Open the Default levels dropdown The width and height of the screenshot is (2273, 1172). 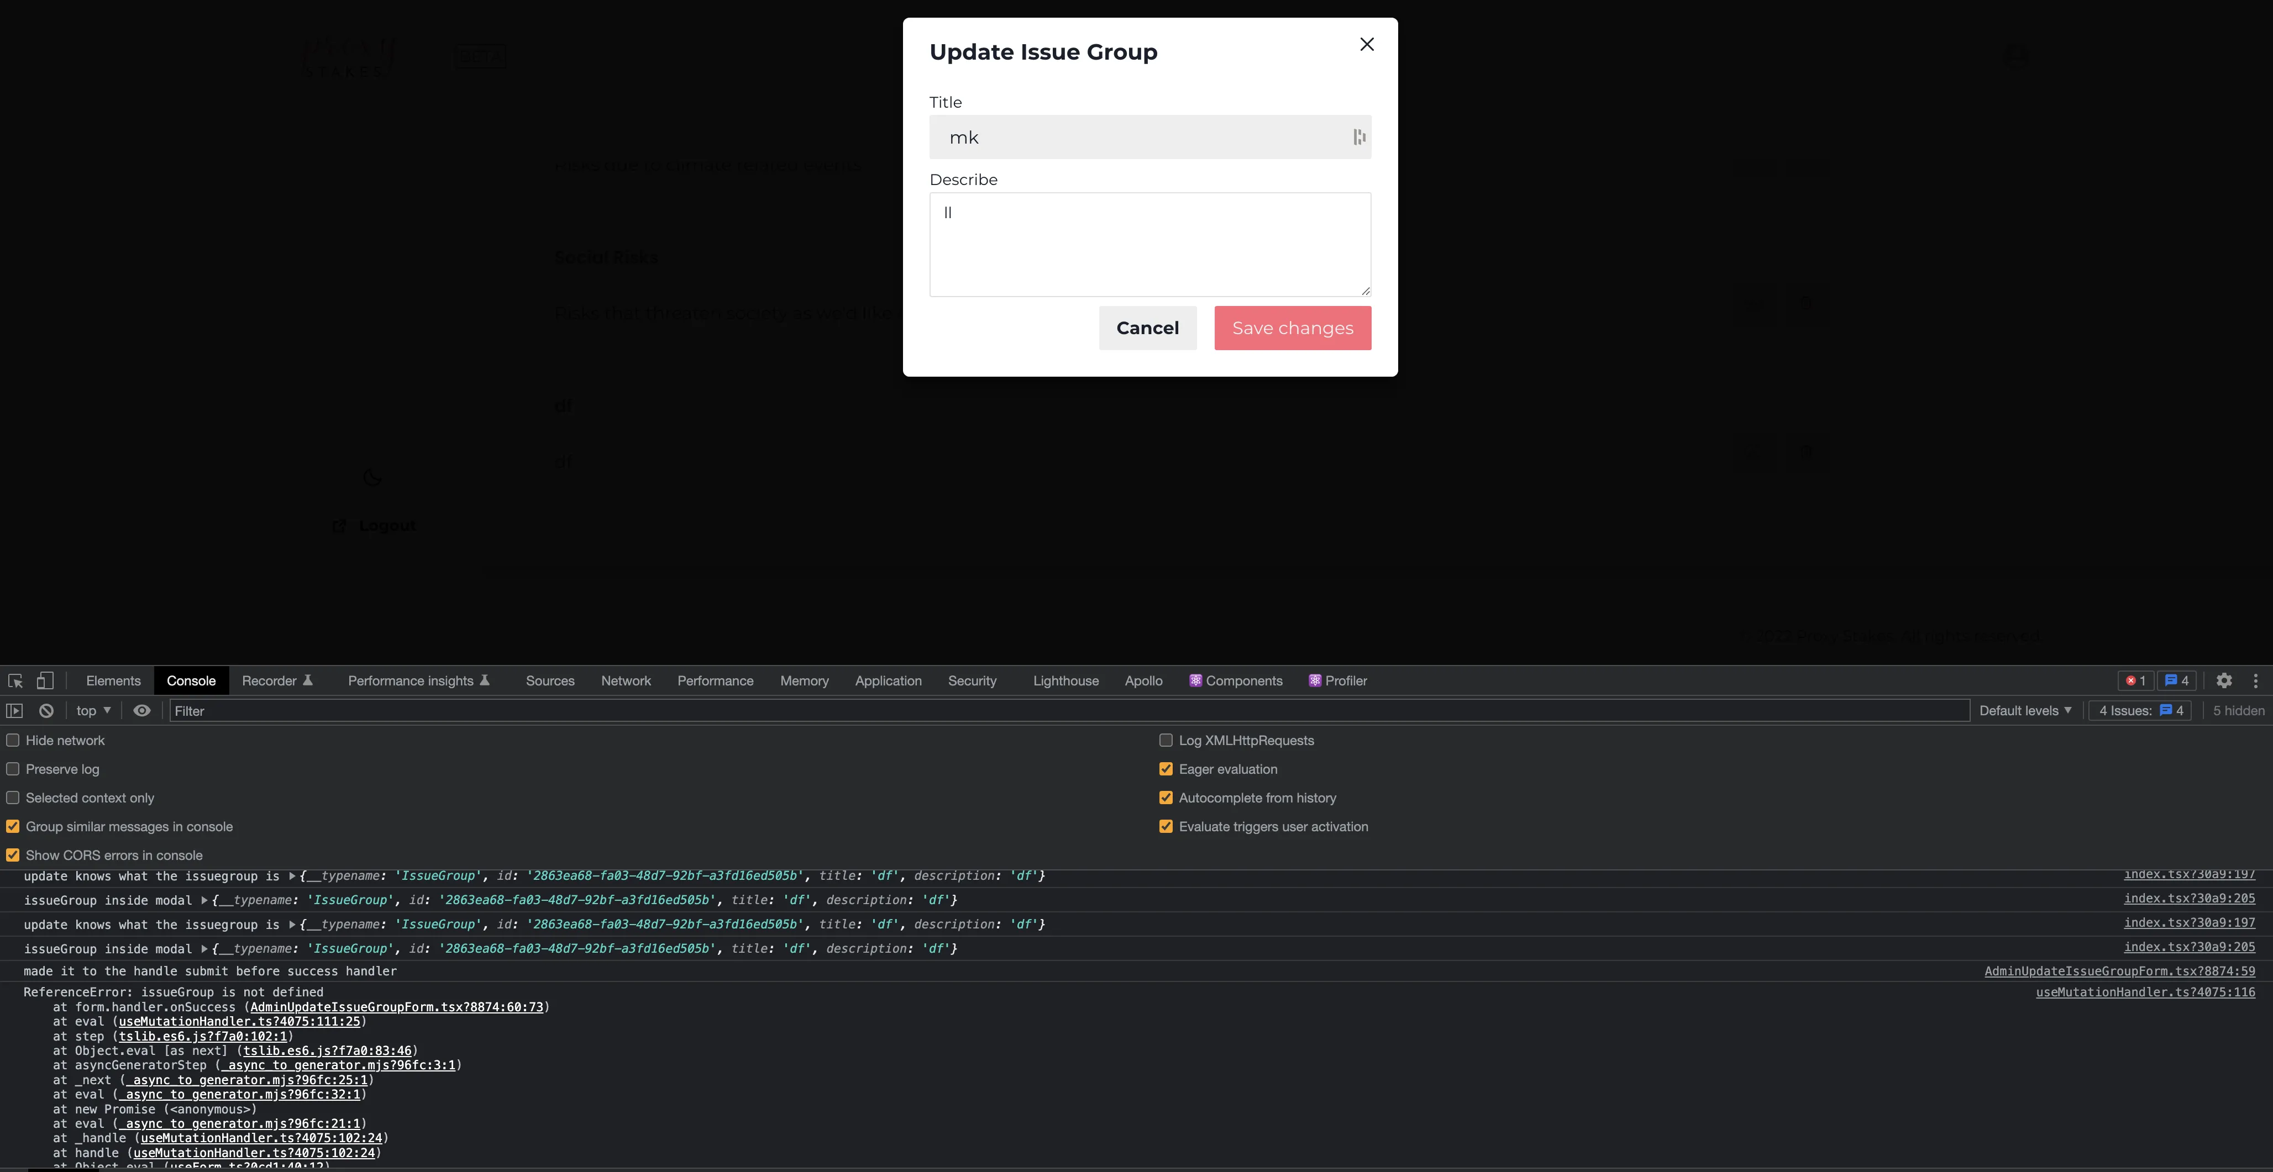click(2025, 711)
